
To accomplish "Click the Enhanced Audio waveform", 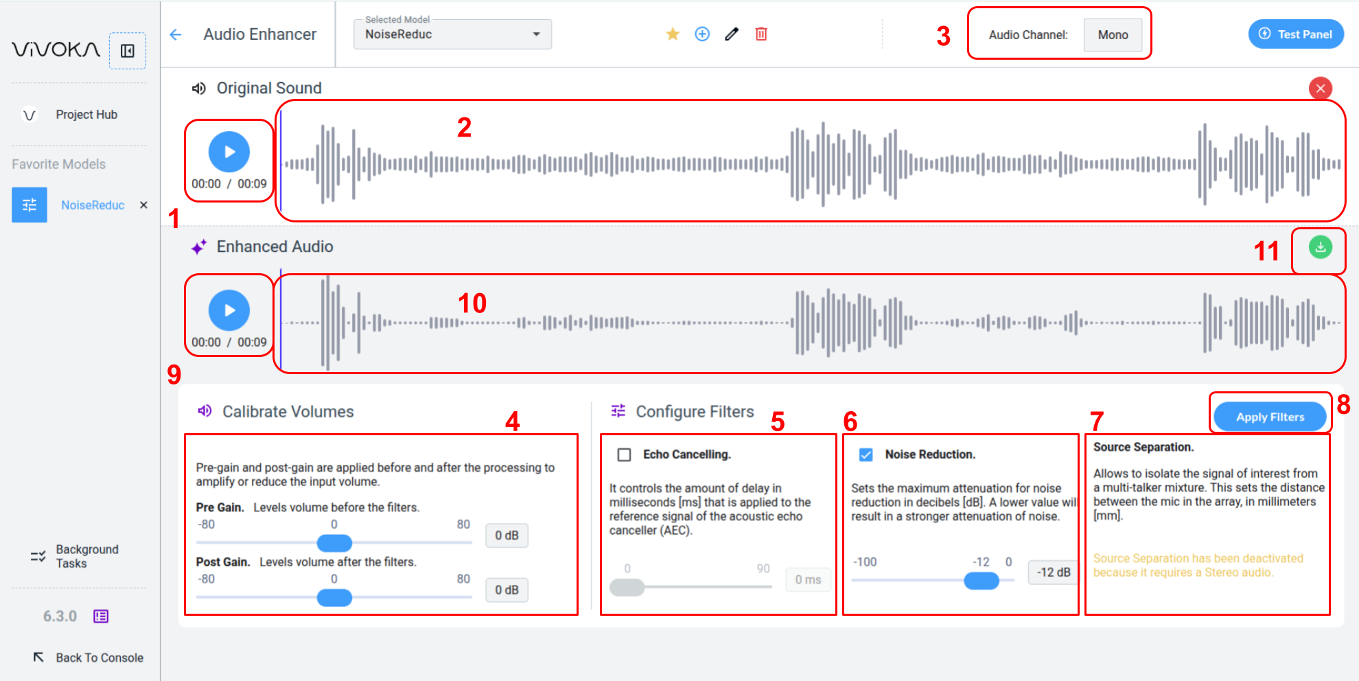I will click(811, 323).
